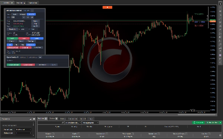The width and height of the screenshot is (223, 139).
Task: Select the Lots mode toggle
Action: click(x=15, y=14)
